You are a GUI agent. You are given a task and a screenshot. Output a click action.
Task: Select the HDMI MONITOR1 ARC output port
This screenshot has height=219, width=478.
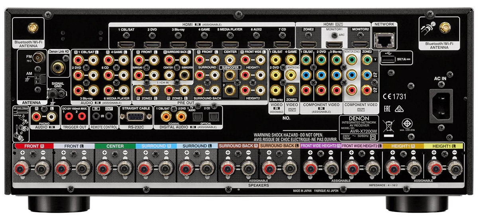(x=334, y=45)
